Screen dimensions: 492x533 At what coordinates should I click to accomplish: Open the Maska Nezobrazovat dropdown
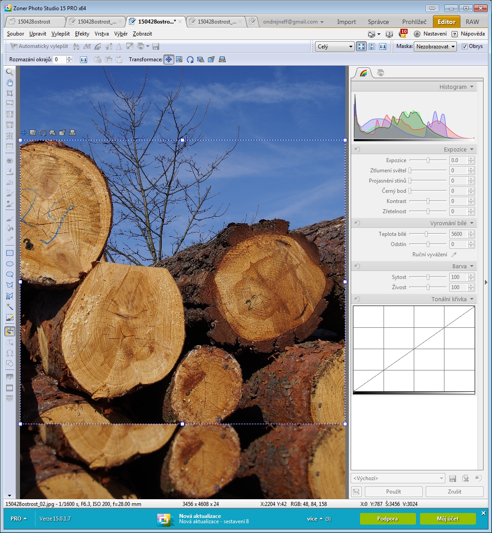click(435, 46)
